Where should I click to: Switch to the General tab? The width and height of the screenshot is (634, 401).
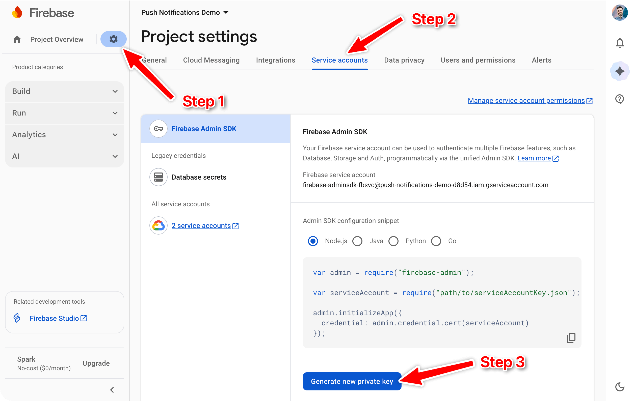[x=154, y=60]
